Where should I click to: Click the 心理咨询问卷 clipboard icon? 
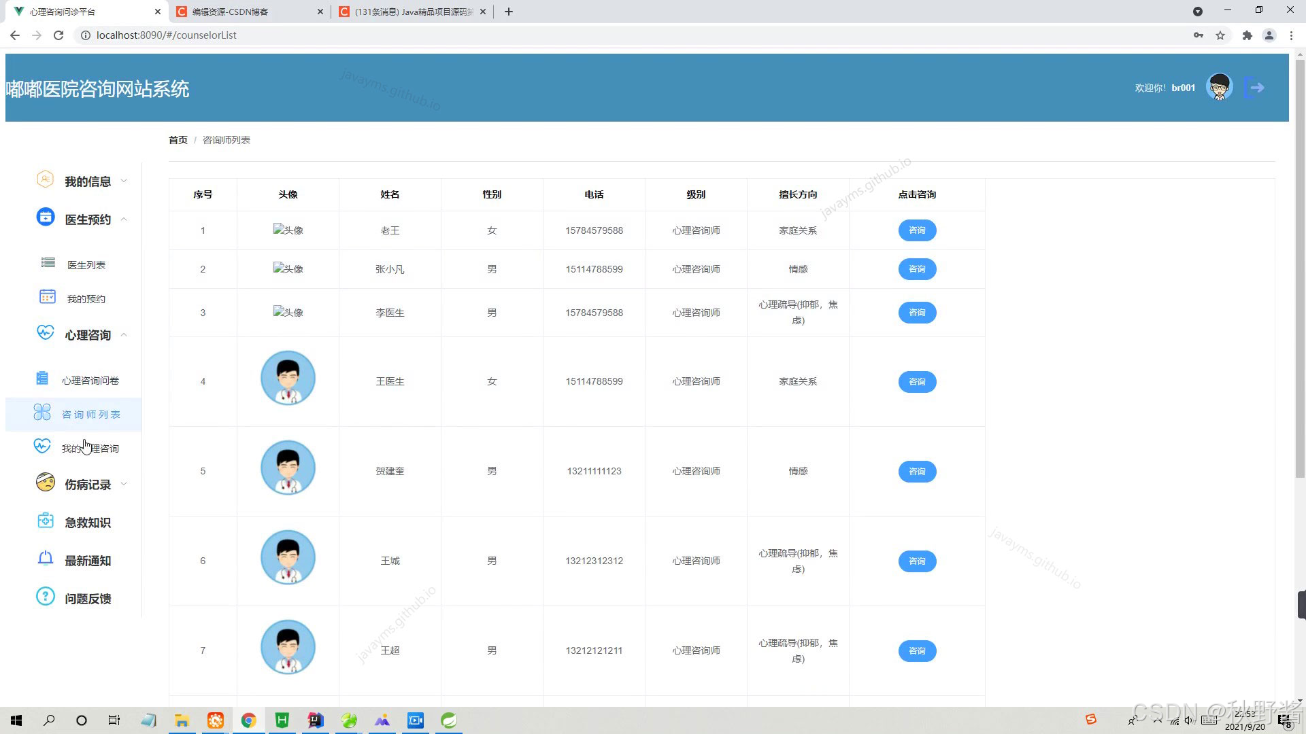pyautogui.click(x=42, y=379)
